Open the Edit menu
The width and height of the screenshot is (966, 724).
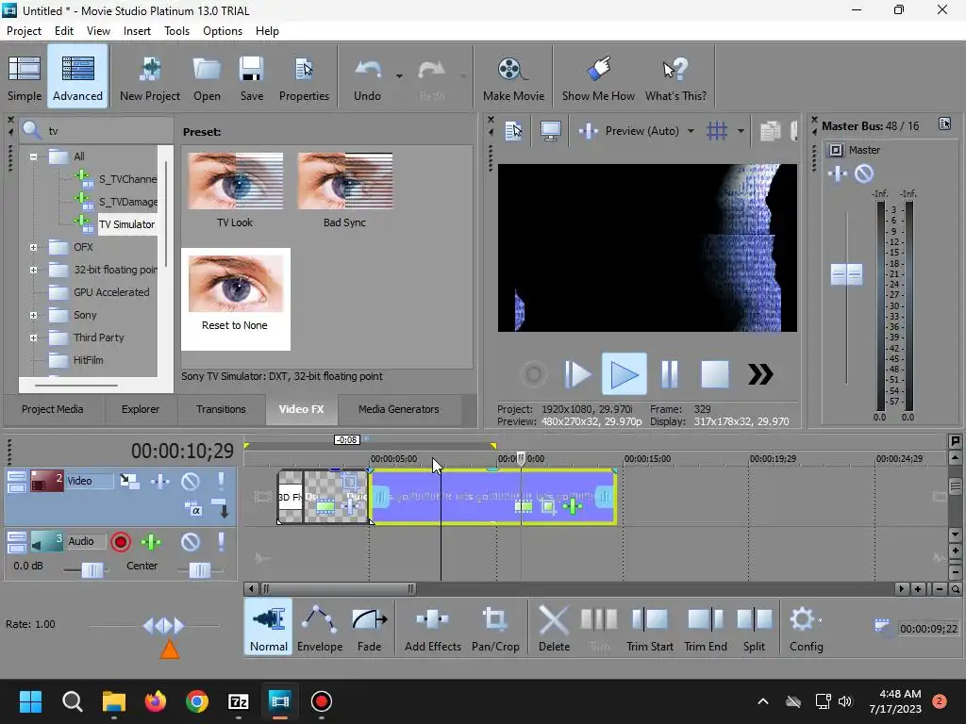point(64,31)
